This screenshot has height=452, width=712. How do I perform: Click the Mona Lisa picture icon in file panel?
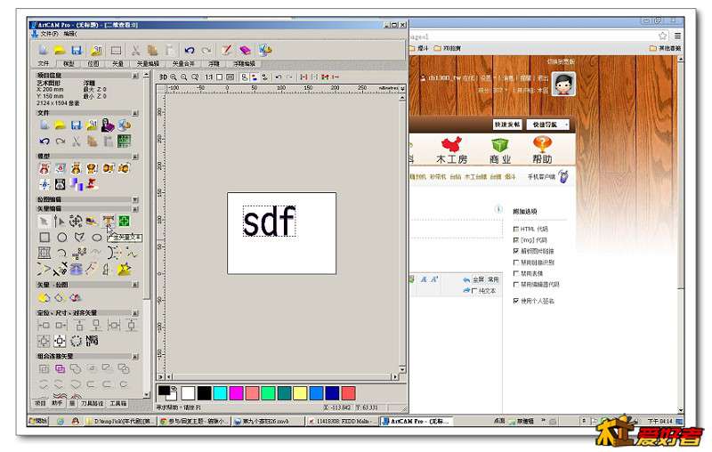pyautogui.click(x=108, y=125)
